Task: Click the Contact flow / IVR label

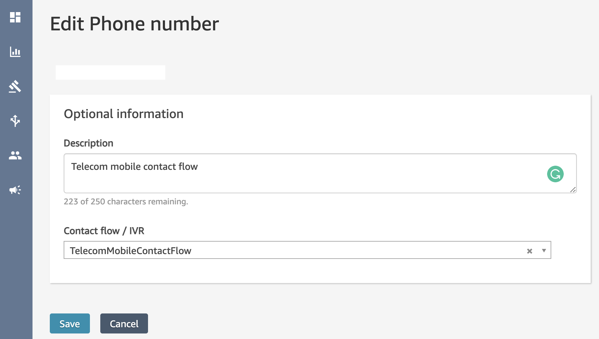Action: pyautogui.click(x=104, y=231)
